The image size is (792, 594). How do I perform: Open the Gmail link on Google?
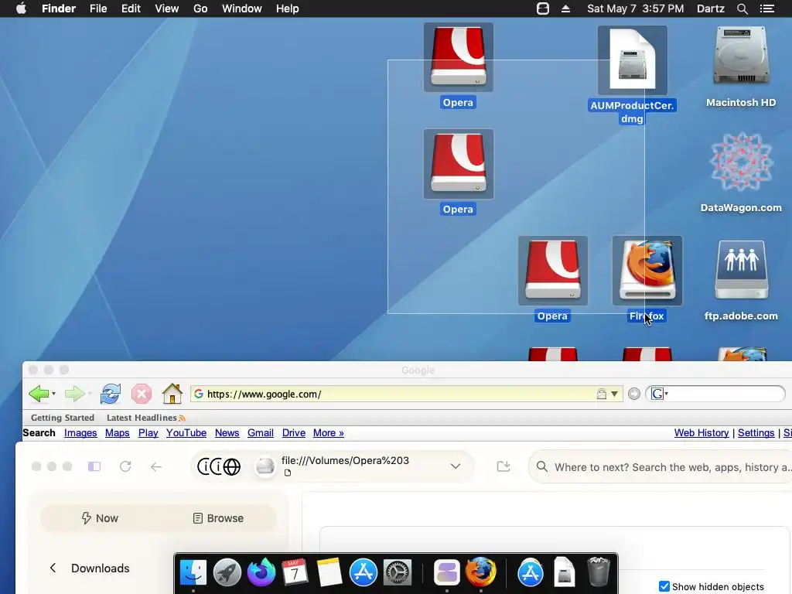tap(260, 433)
